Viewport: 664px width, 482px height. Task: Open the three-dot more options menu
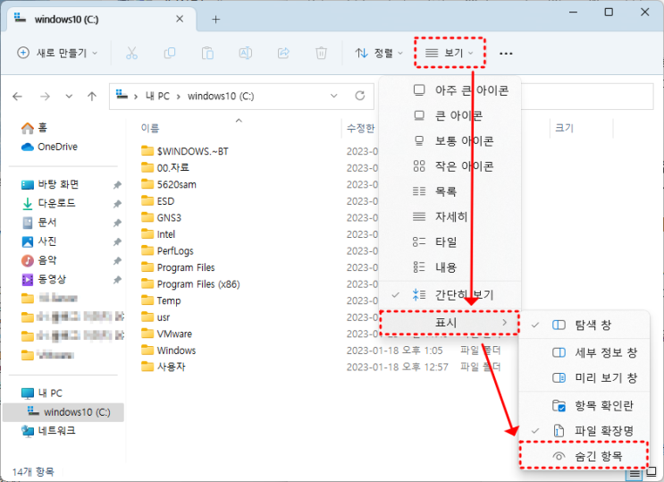point(506,54)
